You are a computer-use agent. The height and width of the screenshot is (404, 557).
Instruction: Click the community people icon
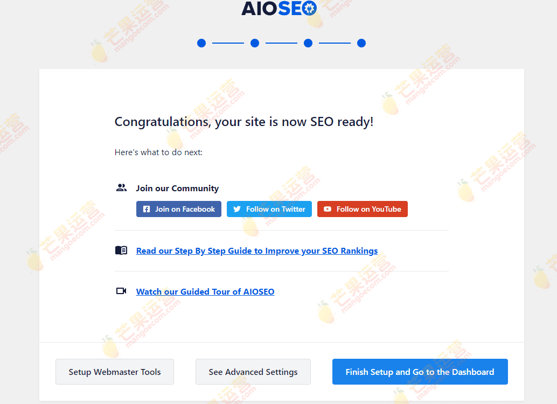click(x=121, y=187)
